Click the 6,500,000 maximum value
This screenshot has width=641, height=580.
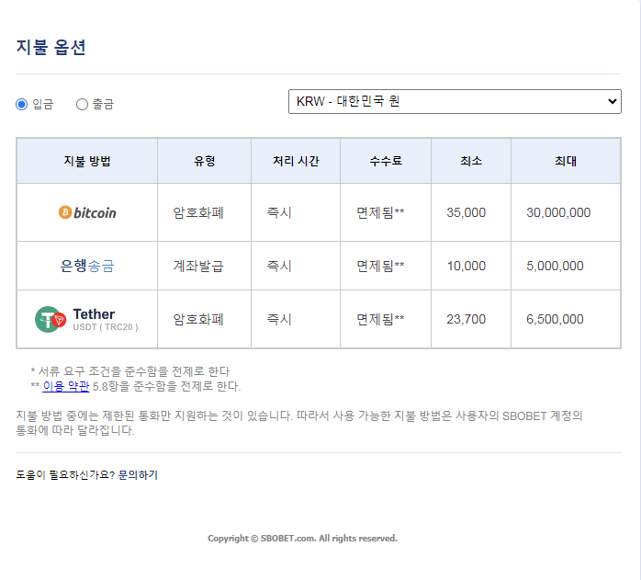(x=555, y=319)
